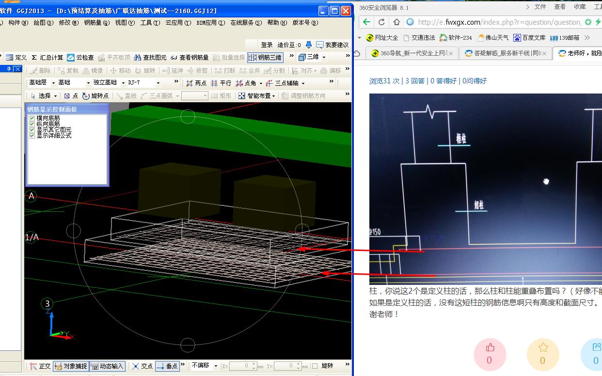The height and width of the screenshot is (376, 602).
Task: Activate the 选择 selection tool
Action: (41, 96)
